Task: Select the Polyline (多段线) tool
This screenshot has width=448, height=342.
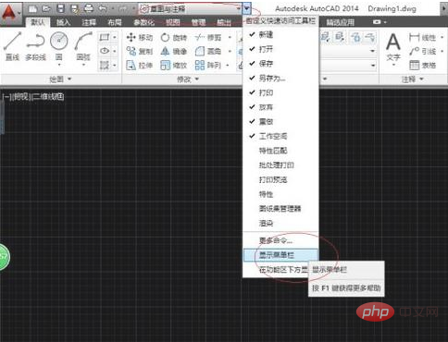Action: point(35,46)
